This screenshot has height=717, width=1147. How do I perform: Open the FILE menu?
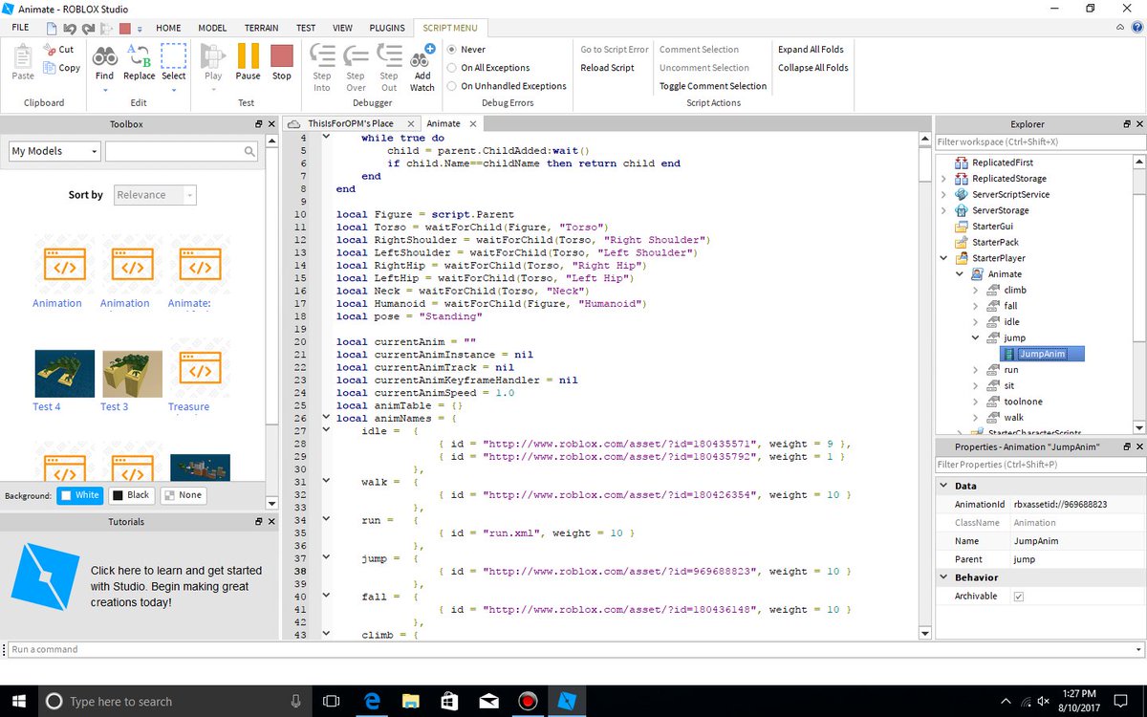tap(21, 28)
